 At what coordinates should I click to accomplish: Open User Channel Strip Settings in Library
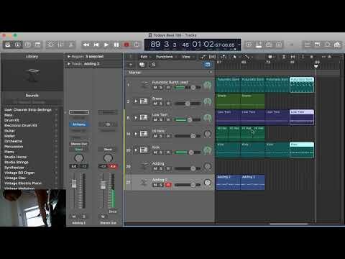28,110
